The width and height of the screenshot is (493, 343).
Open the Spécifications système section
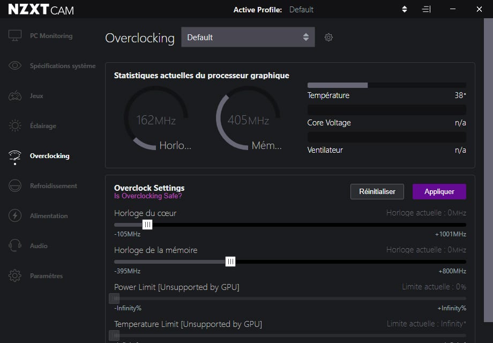coord(63,66)
